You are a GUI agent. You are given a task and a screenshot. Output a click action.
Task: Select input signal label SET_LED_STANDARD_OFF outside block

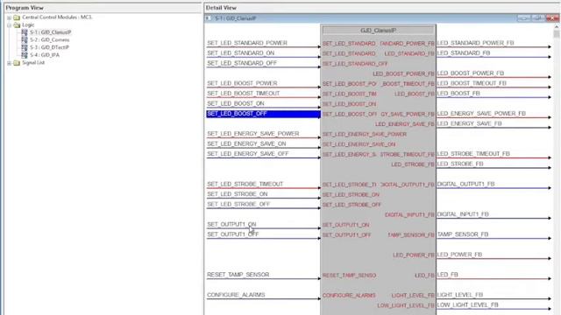click(242, 63)
